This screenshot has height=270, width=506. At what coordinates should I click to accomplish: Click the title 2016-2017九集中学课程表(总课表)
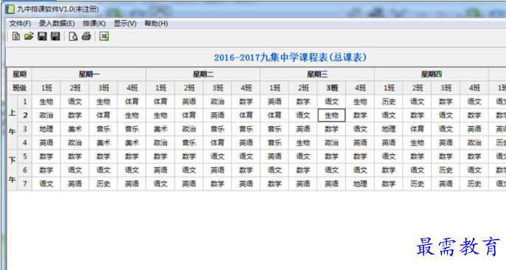click(x=291, y=58)
